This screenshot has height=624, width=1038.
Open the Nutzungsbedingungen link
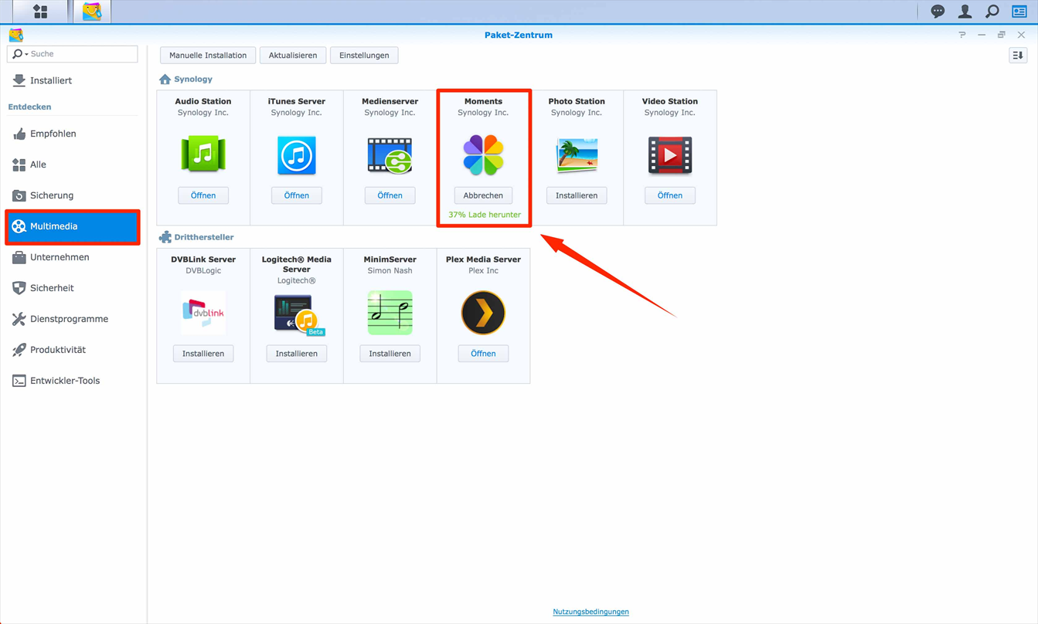591,612
